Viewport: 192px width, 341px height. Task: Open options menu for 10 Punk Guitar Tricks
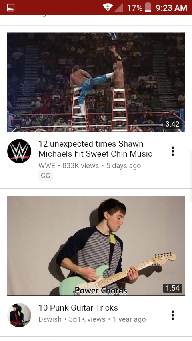point(173,315)
